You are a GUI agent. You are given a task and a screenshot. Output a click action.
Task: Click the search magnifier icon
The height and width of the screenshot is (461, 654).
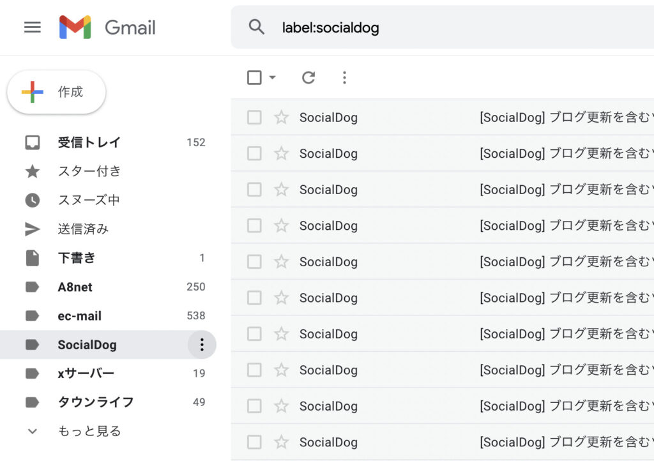[257, 27]
